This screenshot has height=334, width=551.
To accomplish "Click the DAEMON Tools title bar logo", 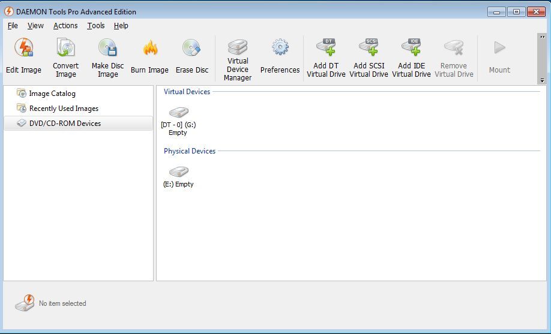I will point(9,11).
